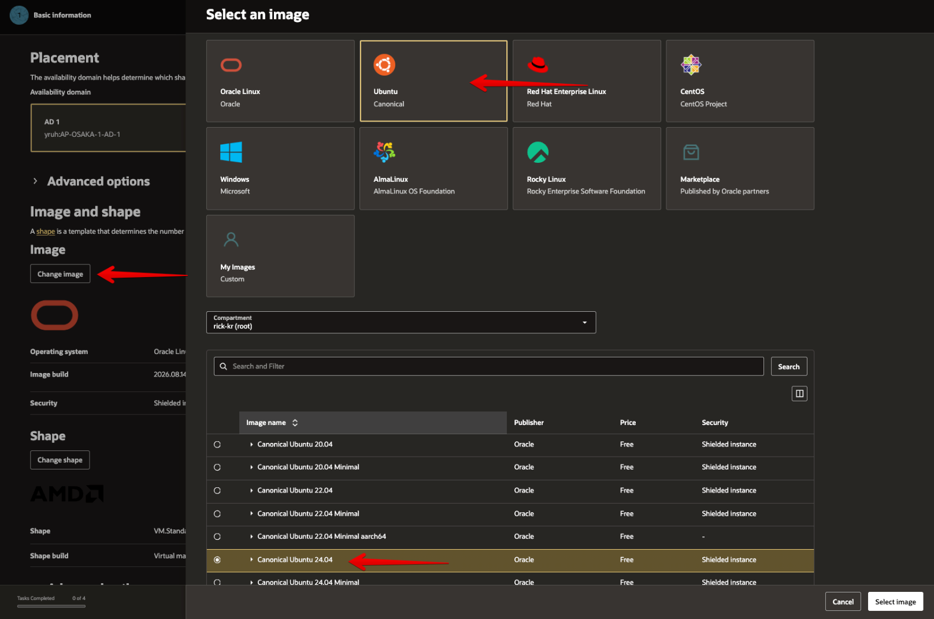The width and height of the screenshot is (934, 619).
Task: Confirm with the Select image button
Action: point(895,602)
